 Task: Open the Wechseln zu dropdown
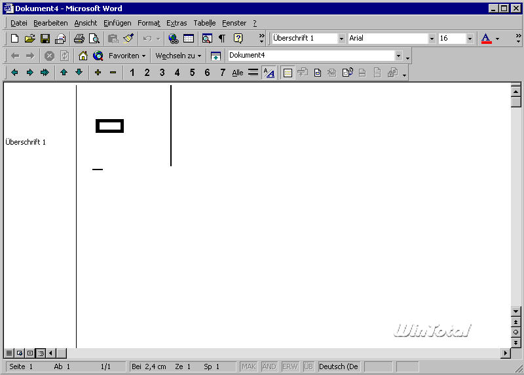pos(178,56)
